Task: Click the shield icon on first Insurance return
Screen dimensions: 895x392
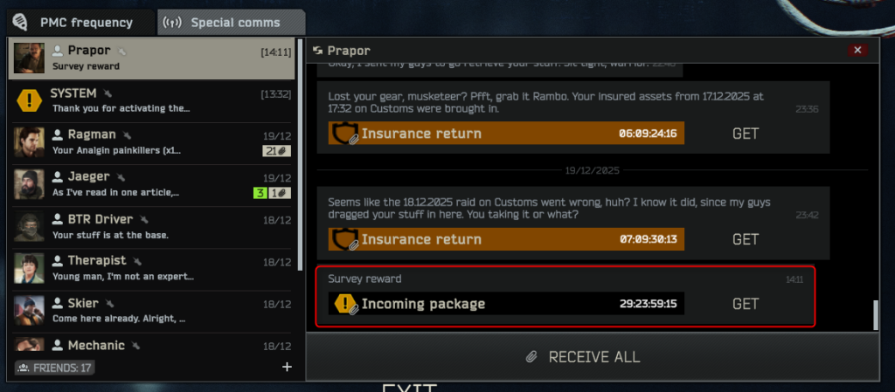Action: click(x=344, y=134)
